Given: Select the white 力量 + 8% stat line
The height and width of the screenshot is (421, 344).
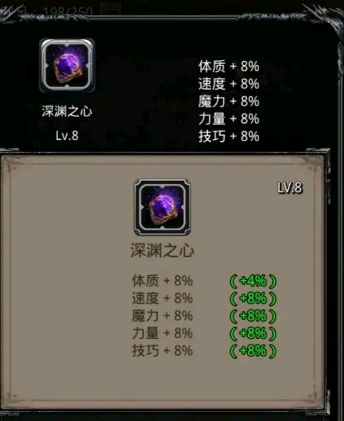Looking at the screenshot, I should tap(229, 119).
